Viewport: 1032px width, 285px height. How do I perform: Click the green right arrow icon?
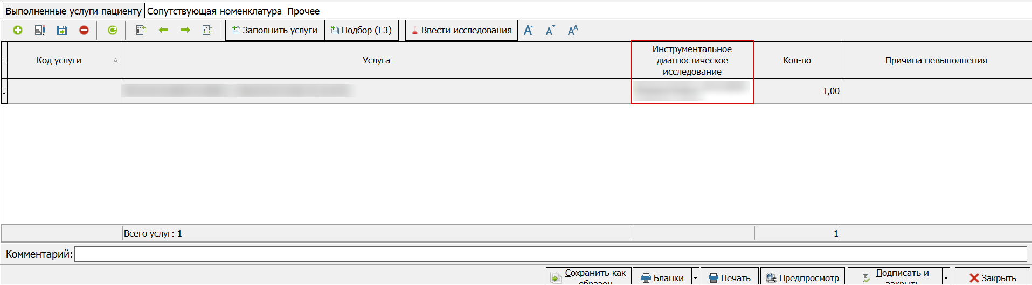tap(185, 31)
